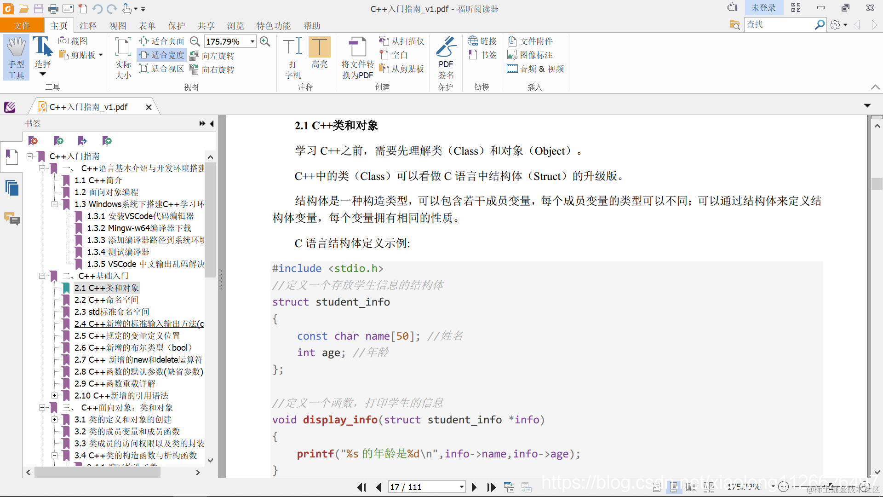Go to next page arrow
The height and width of the screenshot is (497, 883).
click(474, 487)
